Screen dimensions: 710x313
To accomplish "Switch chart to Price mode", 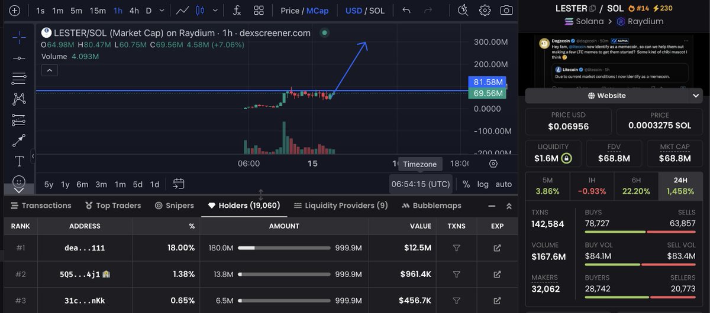I will pyautogui.click(x=290, y=11).
